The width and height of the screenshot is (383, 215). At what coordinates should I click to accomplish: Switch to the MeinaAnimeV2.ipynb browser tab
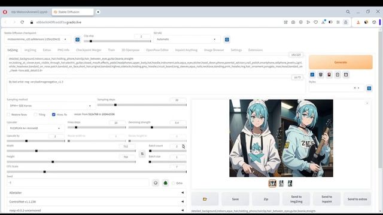[29, 12]
